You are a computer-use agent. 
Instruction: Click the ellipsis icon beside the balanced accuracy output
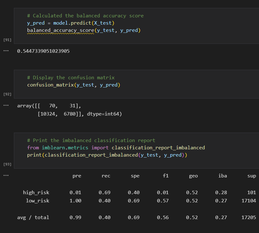[6, 51]
